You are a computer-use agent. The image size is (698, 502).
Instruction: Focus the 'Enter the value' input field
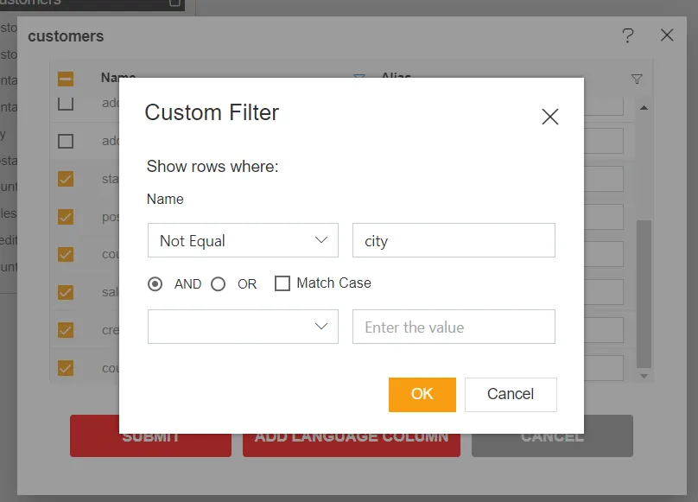pyautogui.click(x=454, y=327)
